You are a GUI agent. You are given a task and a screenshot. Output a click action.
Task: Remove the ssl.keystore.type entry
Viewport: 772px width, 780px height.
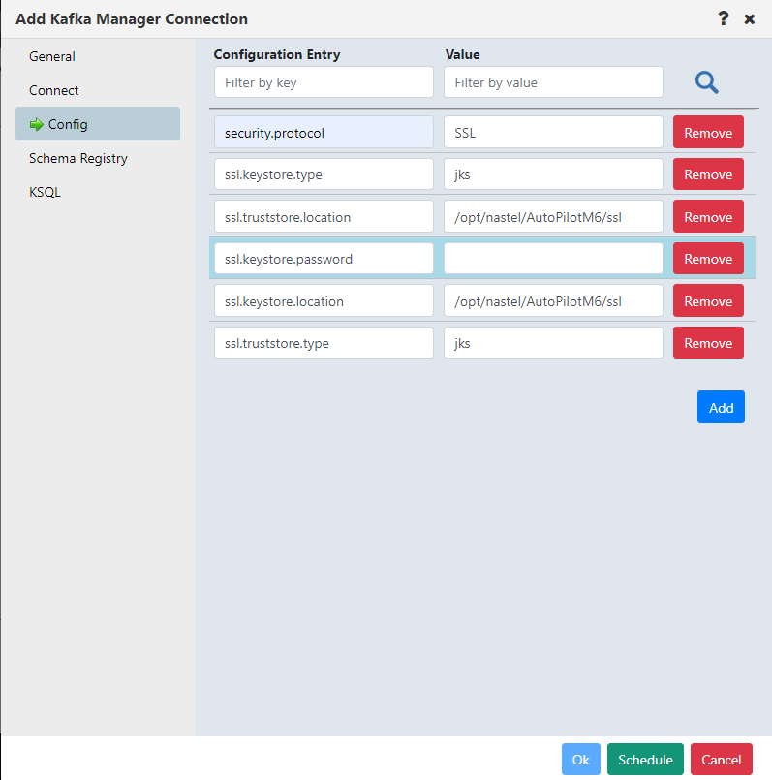(x=708, y=174)
